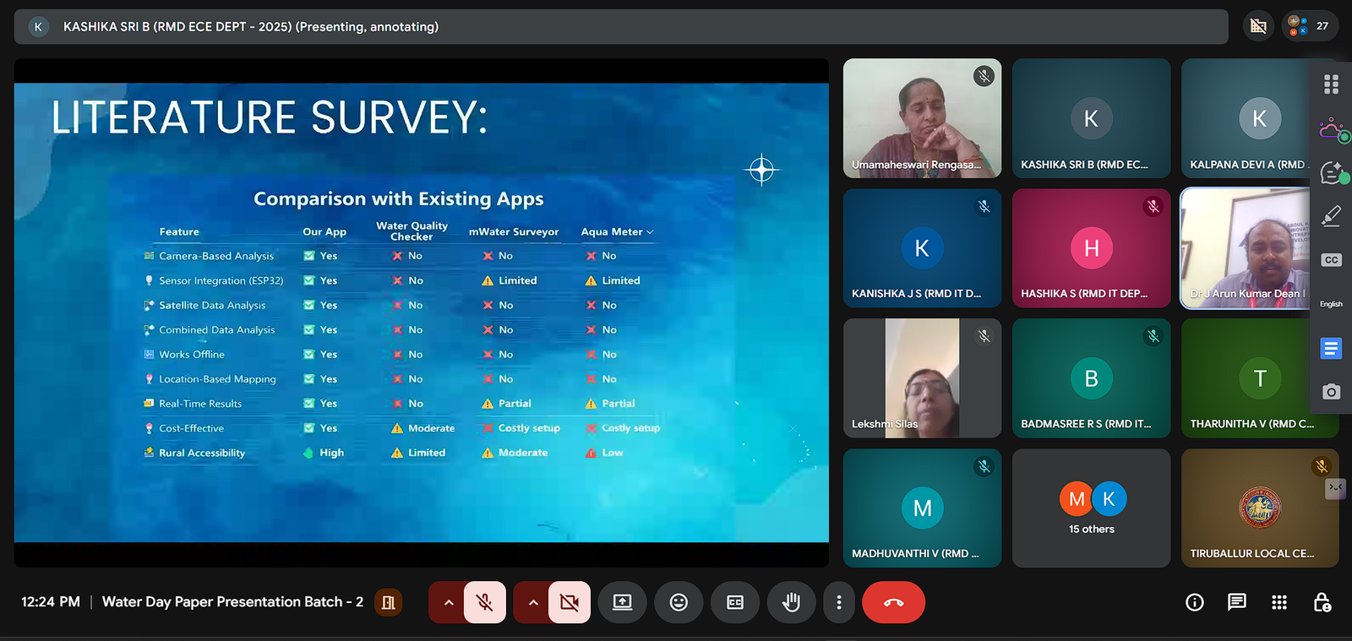1352x641 pixels.
Task: Raise hand using the hand icon
Action: (x=791, y=602)
